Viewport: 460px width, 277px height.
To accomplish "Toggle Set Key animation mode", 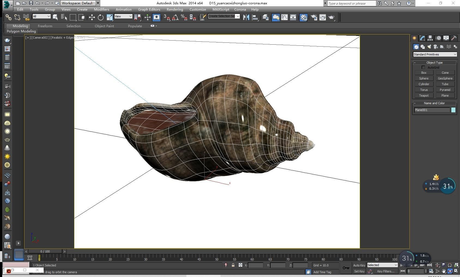I will tap(359, 271).
